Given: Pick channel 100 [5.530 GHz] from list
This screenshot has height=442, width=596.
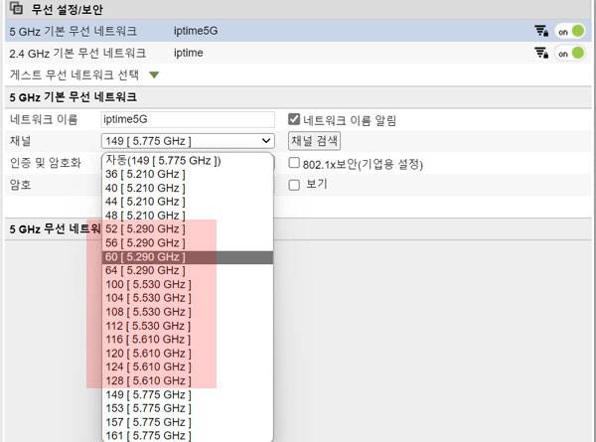Looking at the screenshot, I should tap(147, 285).
